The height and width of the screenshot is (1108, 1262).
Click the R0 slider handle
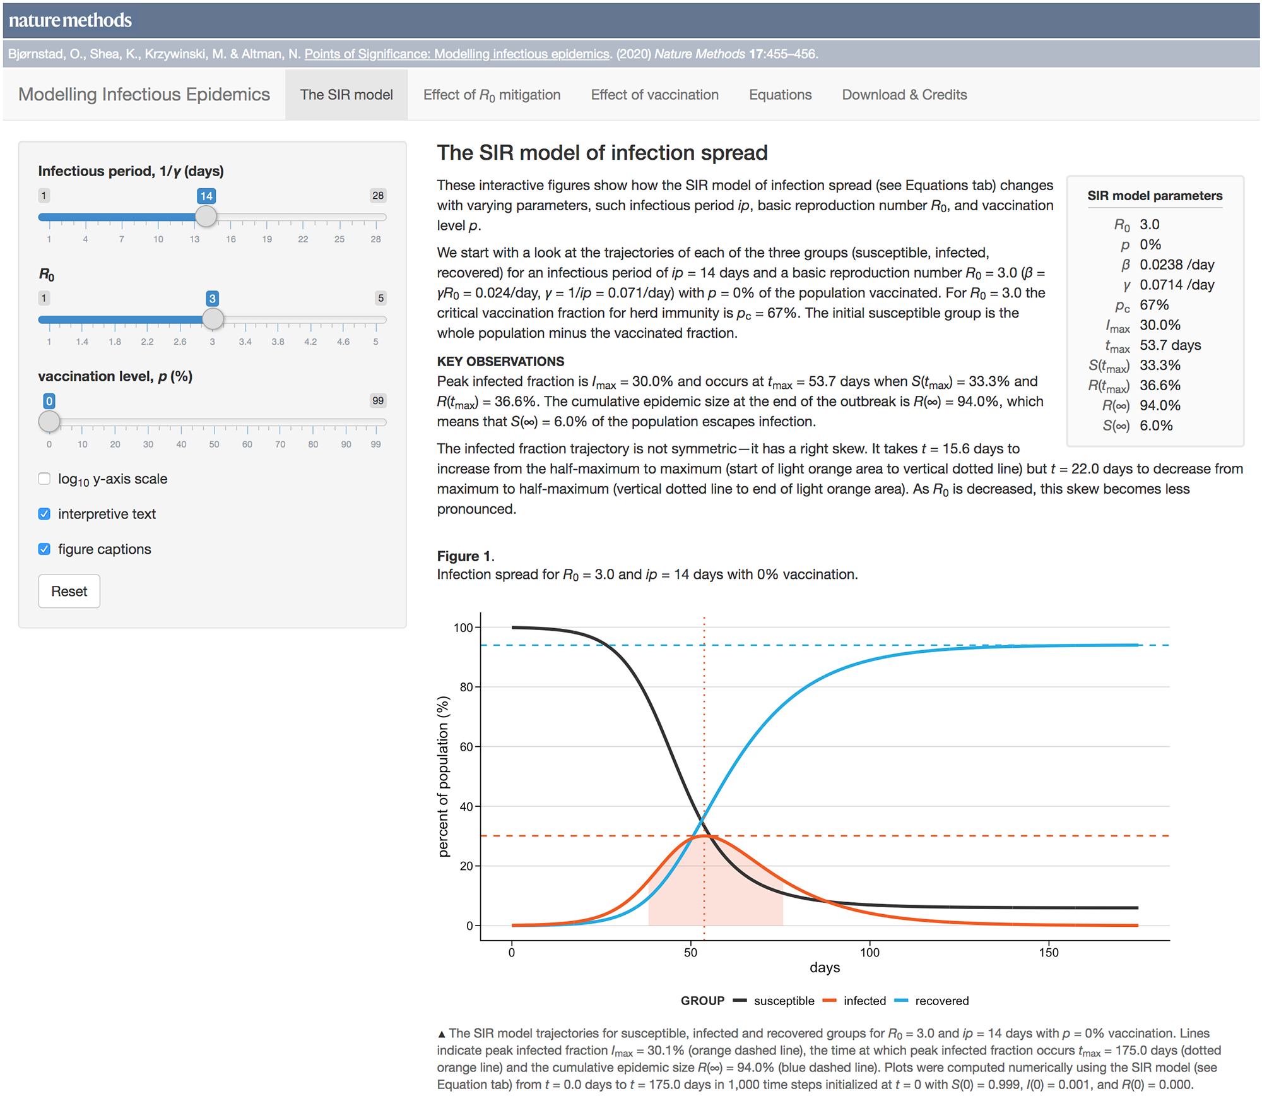coord(213,319)
